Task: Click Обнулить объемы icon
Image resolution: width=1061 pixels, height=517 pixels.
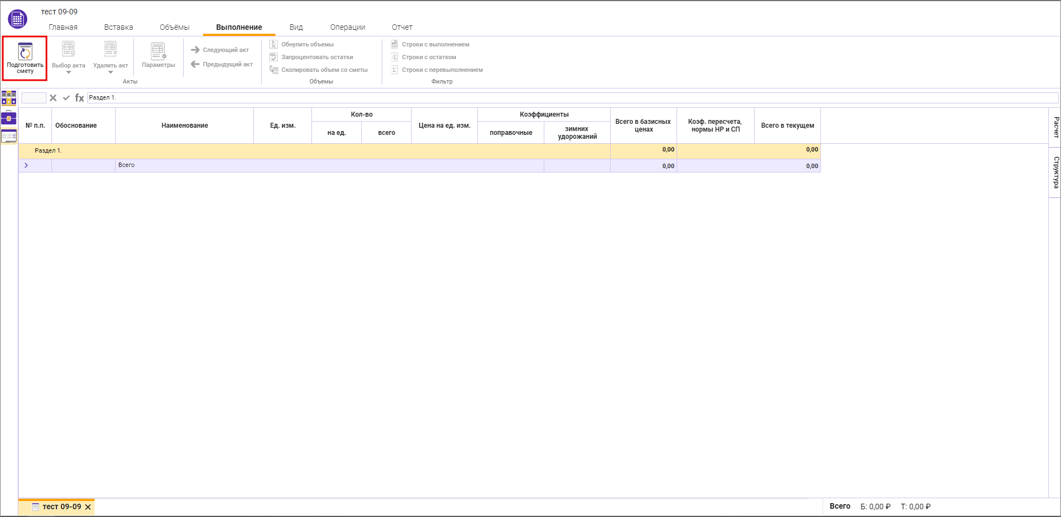Action: pyautogui.click(x=274, y=44)
